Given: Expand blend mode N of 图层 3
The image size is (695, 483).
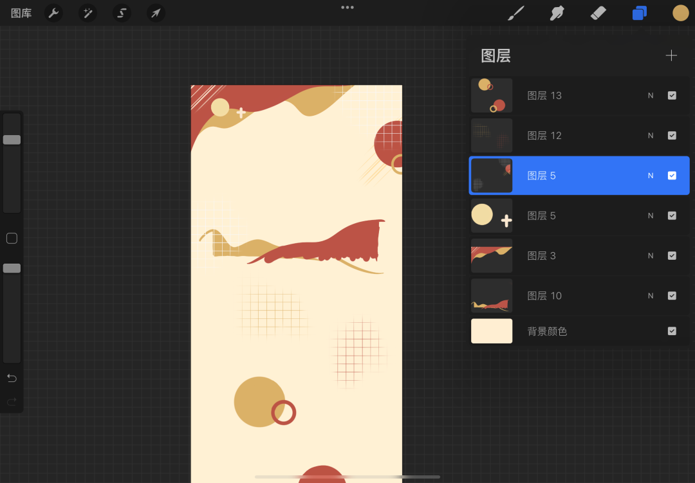Looking at the screenshot, I should point(651,256).
